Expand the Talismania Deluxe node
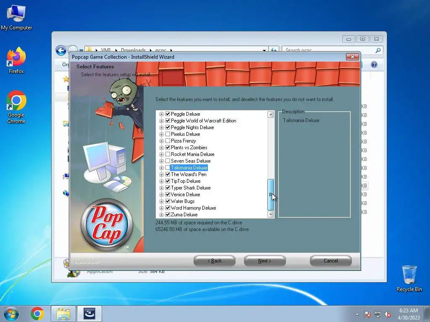 [x=161, y=168]
